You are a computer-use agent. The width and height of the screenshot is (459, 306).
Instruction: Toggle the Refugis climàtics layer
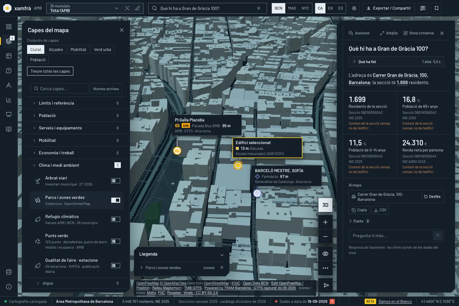[x=116, y=219]
